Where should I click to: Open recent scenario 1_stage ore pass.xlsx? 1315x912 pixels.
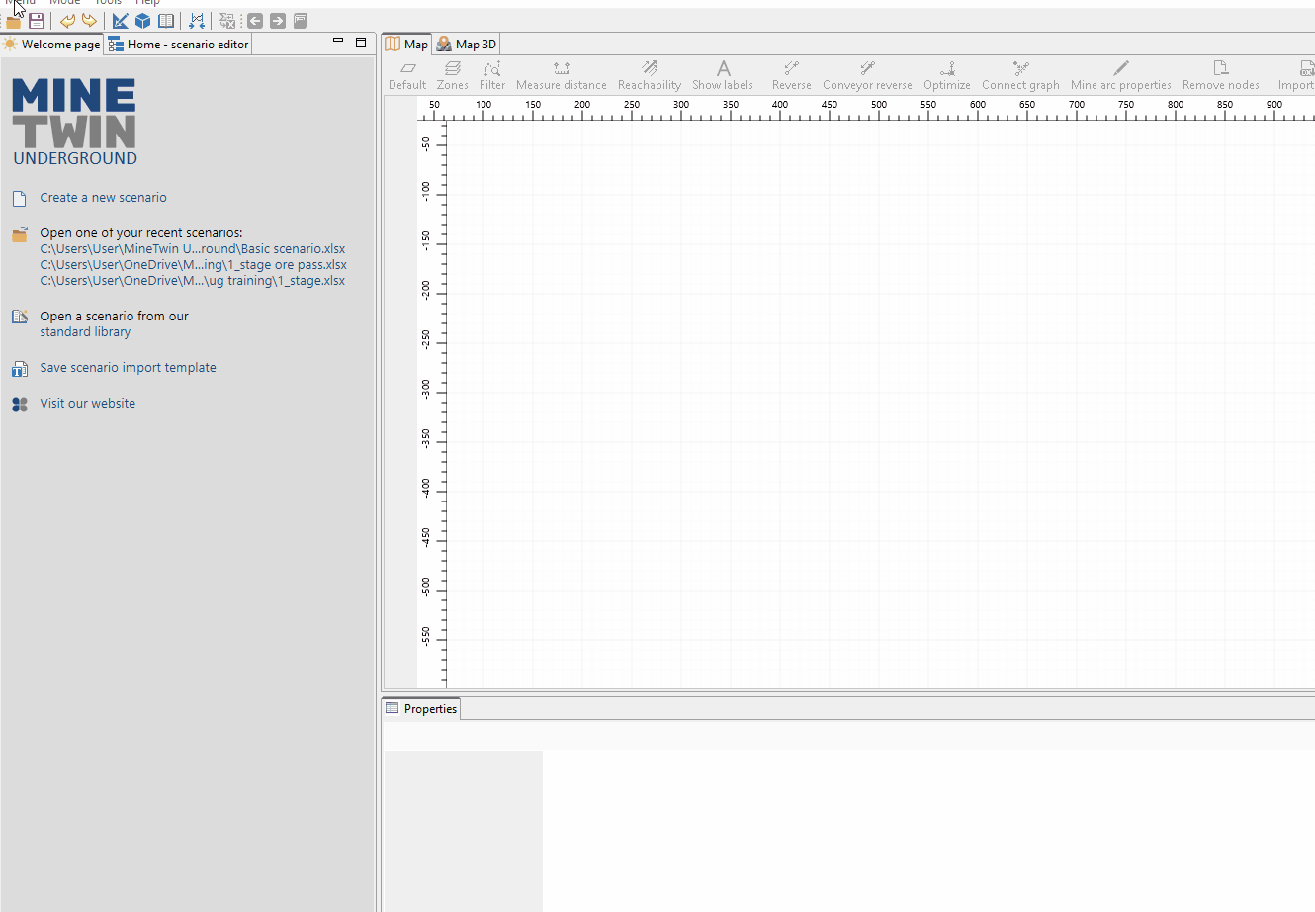tap(194, 265)
